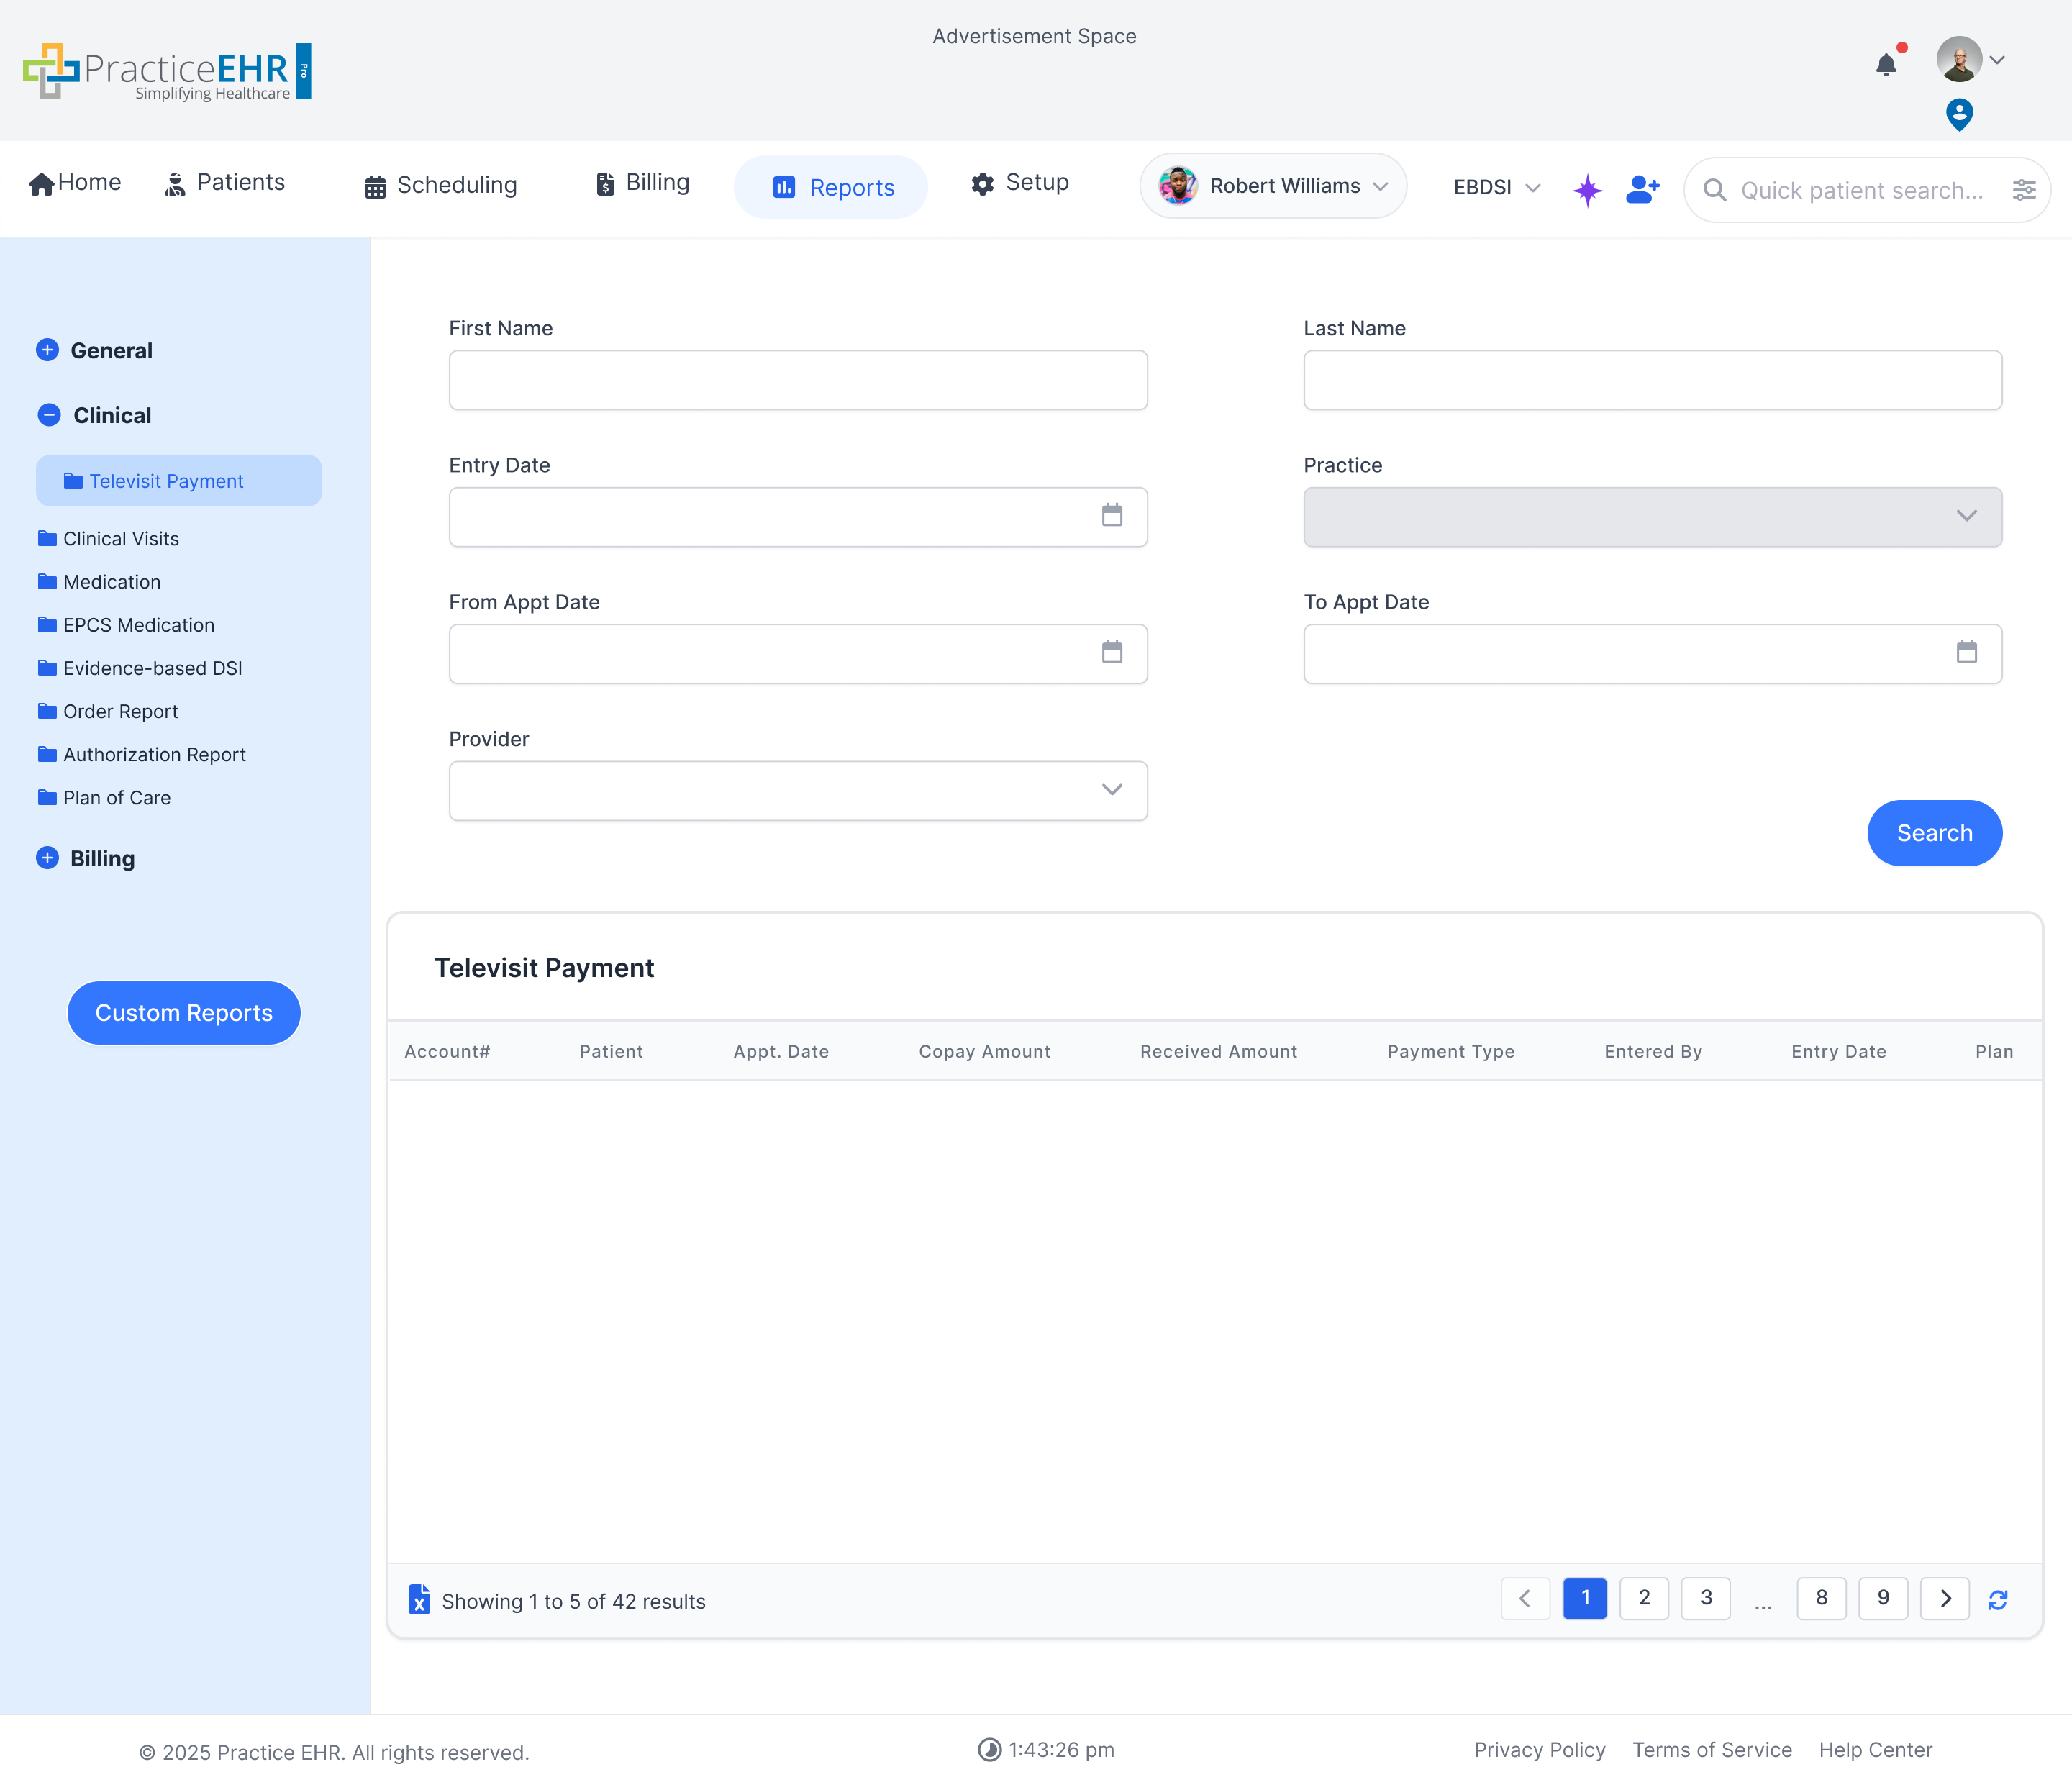
Task: Click the add patient icon
Action: (1642, 189)
